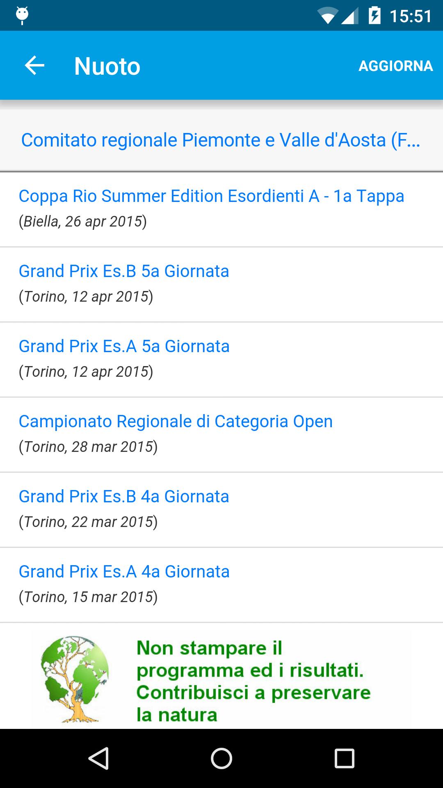Open Grand Prix Es.A 5a Giornata
Image resolution: width=443 pixels, height=788 pixels.
click(x=124, y=346)
